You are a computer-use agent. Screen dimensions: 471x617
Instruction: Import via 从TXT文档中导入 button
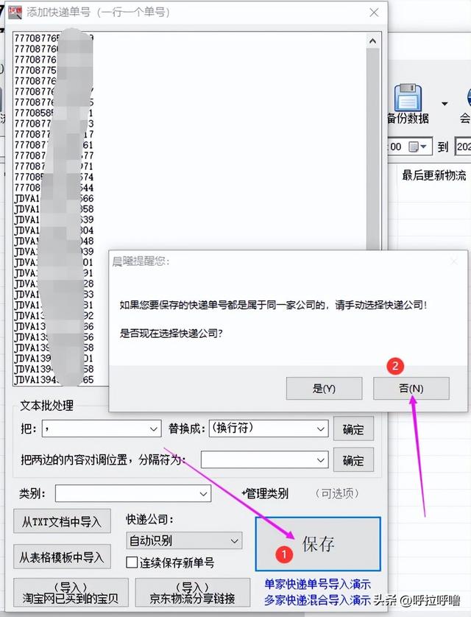(62, 521)
